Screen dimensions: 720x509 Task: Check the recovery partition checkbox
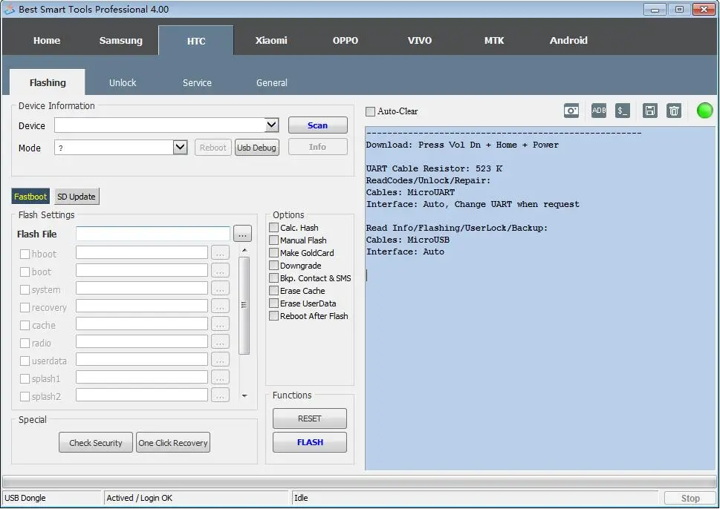click(25, 308)
